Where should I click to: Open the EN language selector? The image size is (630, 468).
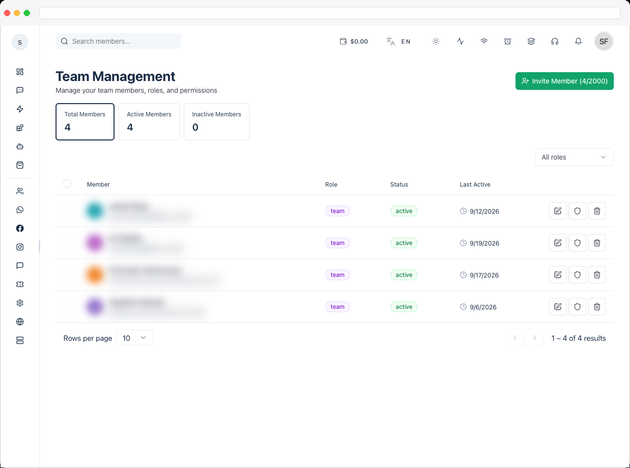(x=398, y=41)
